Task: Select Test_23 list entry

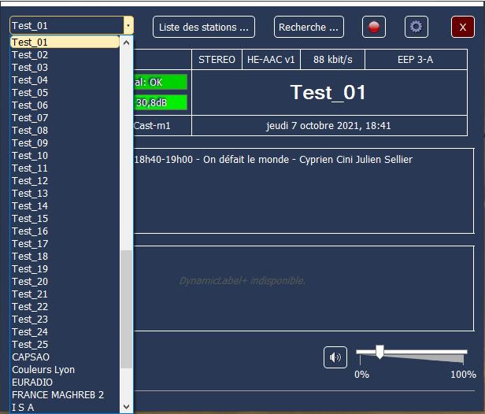Action: (65, 319)
